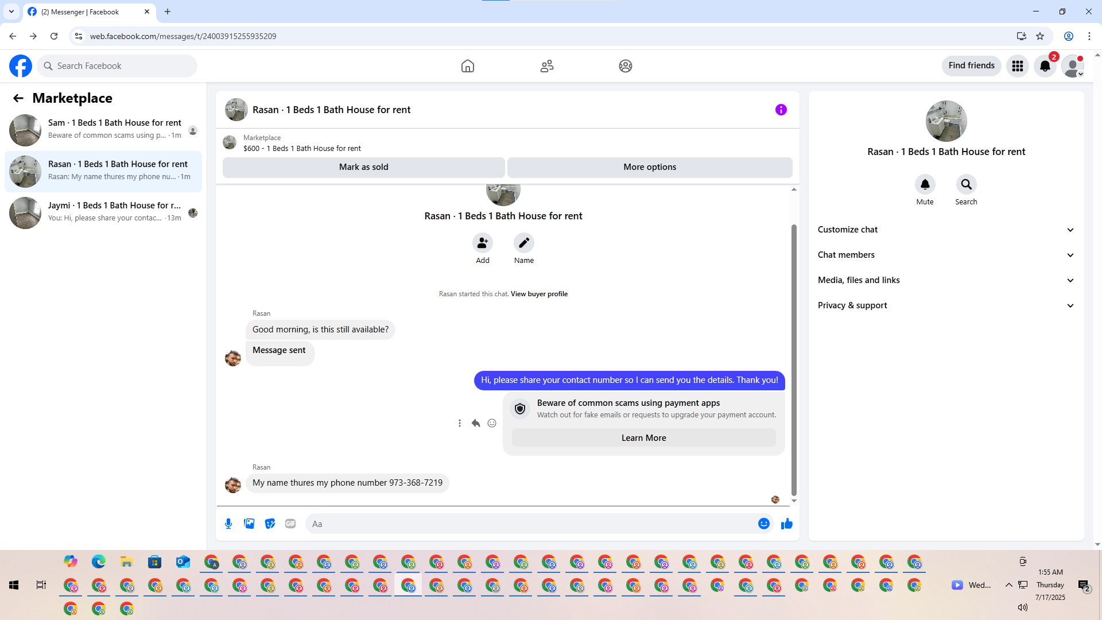Image resolution: width=1102 pixels, height=620 pixels.
Task: Edit the chat Name pencil icon
Action: tap(524, 243)
